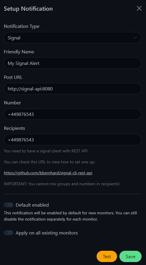Click the "Default enabled" label text
Viewport: 146px width, 265px height.
[32, 205]
